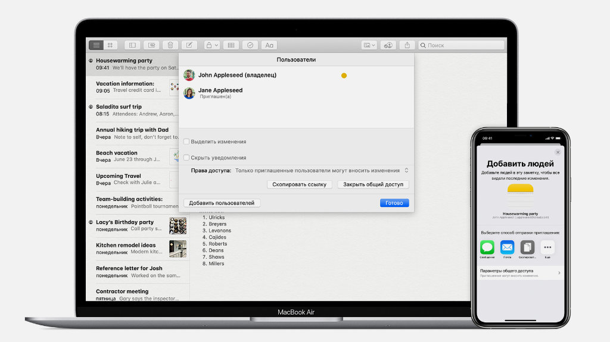Image resolution: width=610 pixels, height=342 pixels.
Task: Tap the copy link icon on iPhone
Action: (528, 247)
